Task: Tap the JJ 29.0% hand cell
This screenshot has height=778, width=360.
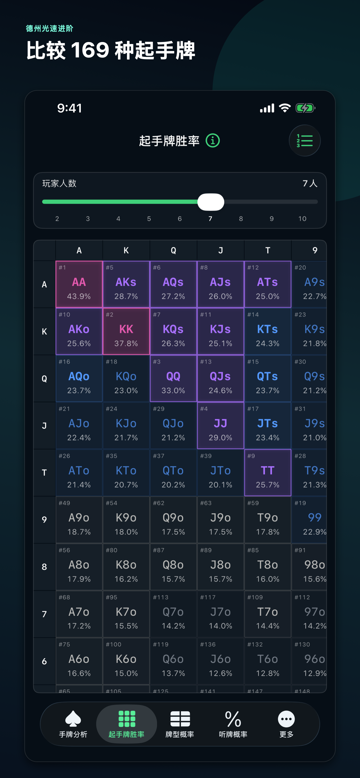Action: pos(220,425)
